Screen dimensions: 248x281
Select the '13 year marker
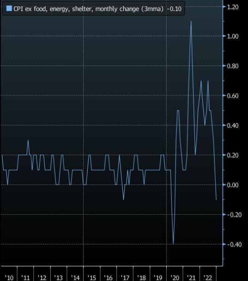point(59,278)
